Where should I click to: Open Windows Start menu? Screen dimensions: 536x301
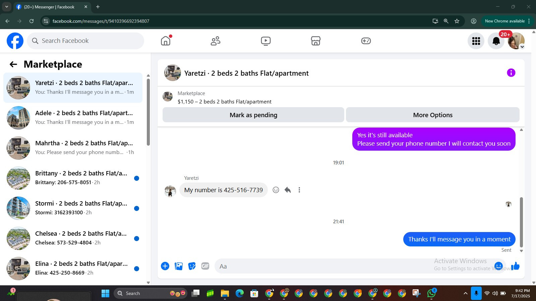coord(105,294)
